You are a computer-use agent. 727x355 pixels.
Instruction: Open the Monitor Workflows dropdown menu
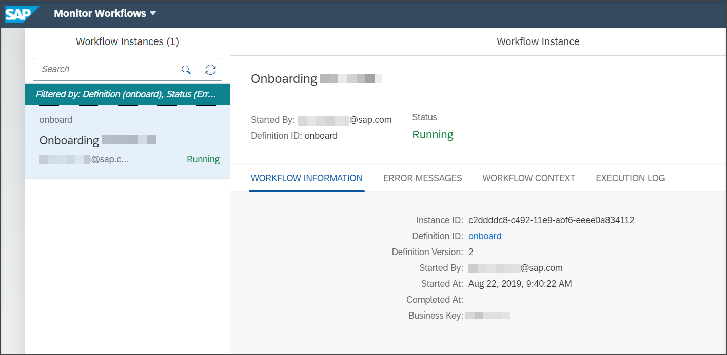(105, 14)
